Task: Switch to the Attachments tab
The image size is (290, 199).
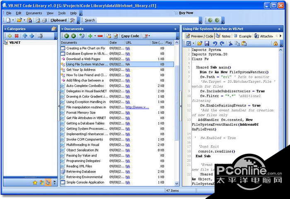Action: pos(264,36)
